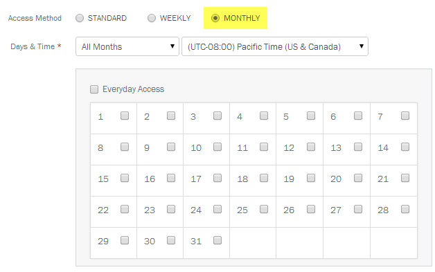
Task: Check the day 21 box
Action: pyautogui.click(x=405, y=178)
